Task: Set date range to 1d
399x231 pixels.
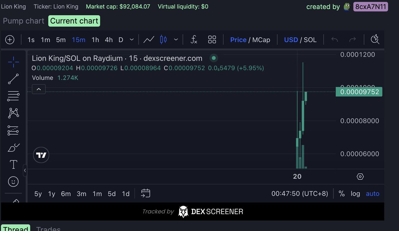Action: click(x=126, y=194)
